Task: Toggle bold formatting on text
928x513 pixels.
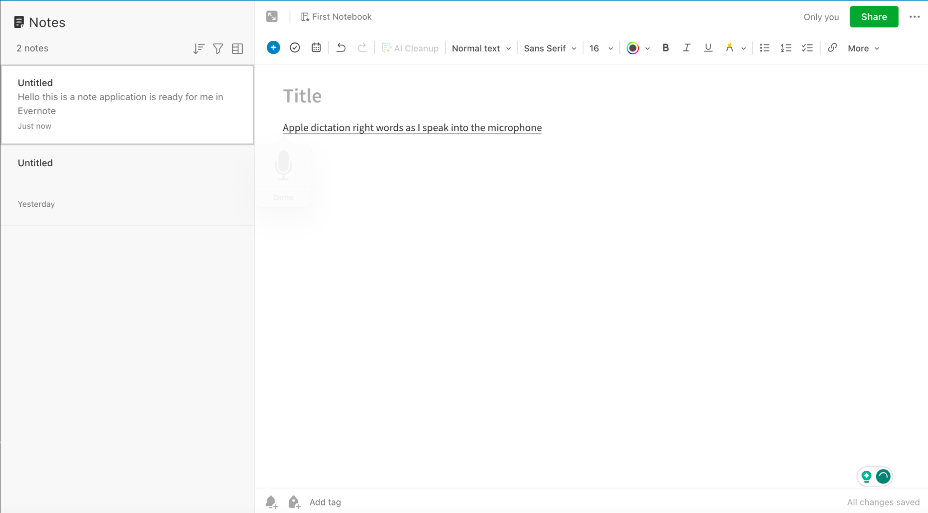Action: tap(666, 48)
